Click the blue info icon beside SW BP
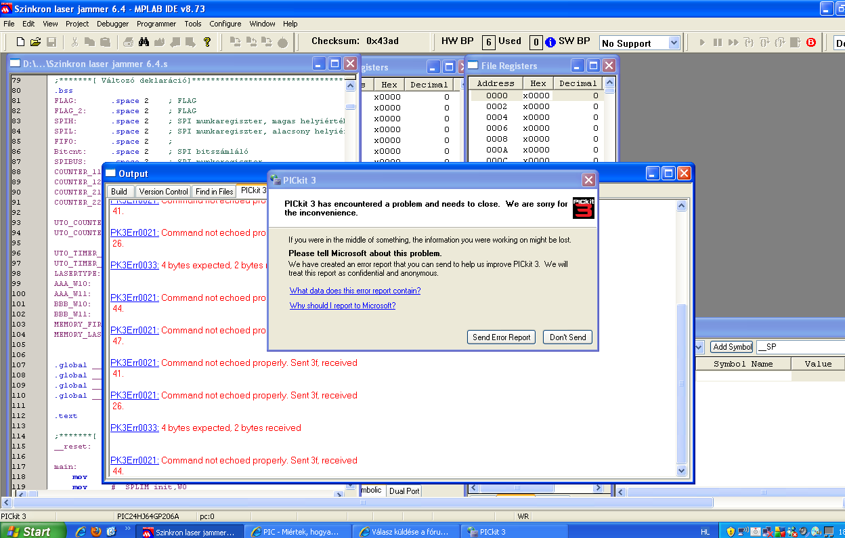Viewport: 845px width, 538px height. click(550, 42)
